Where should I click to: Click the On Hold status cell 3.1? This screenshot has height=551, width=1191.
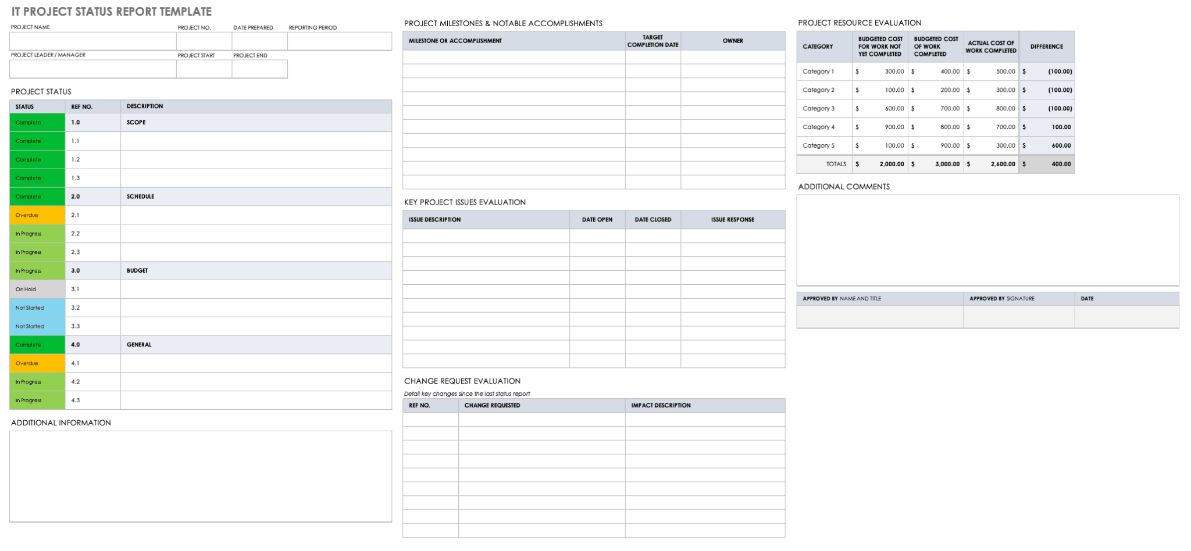37,289
